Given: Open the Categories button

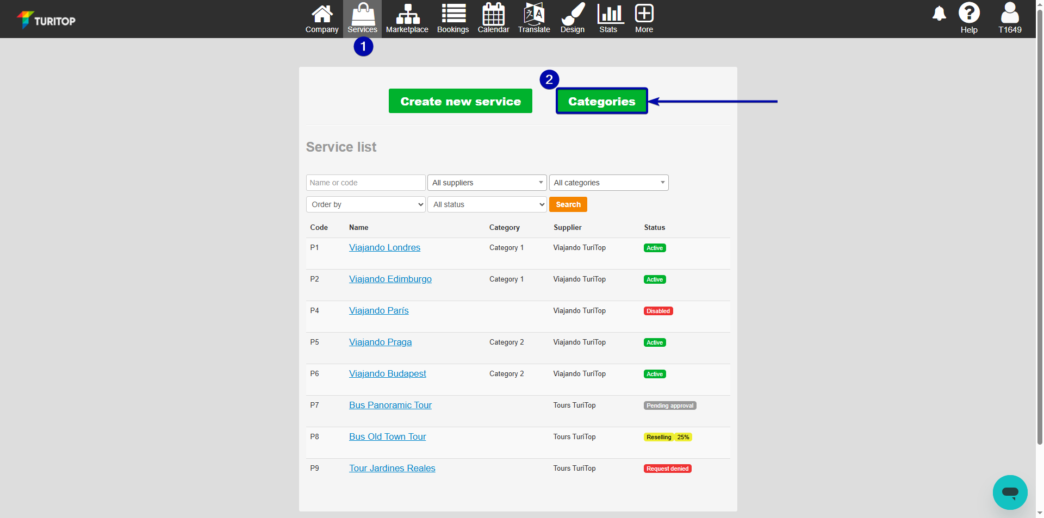Looking at the screenshot, I should click(601, 101).
